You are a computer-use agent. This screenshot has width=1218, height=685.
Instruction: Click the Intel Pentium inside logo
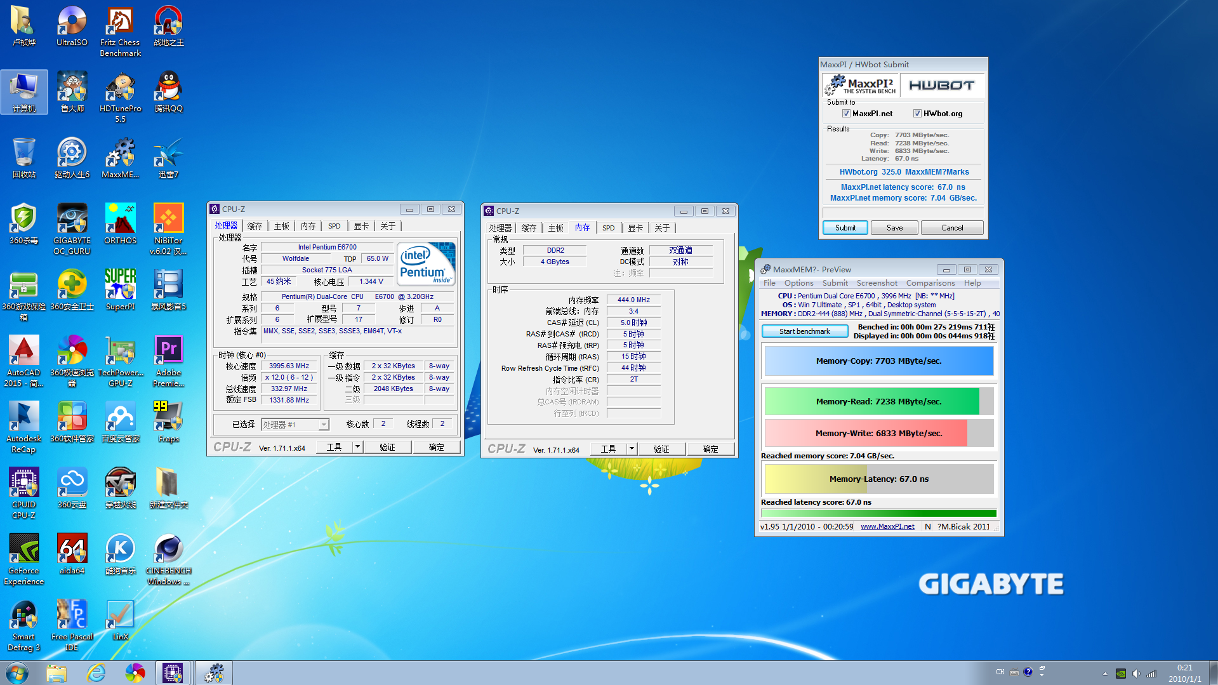[x=426, y=263]
